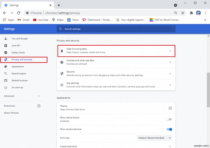The height and width of the screenshot is (148, 210).
Task: Open the About Chrome link
Action: coord(11,113)
